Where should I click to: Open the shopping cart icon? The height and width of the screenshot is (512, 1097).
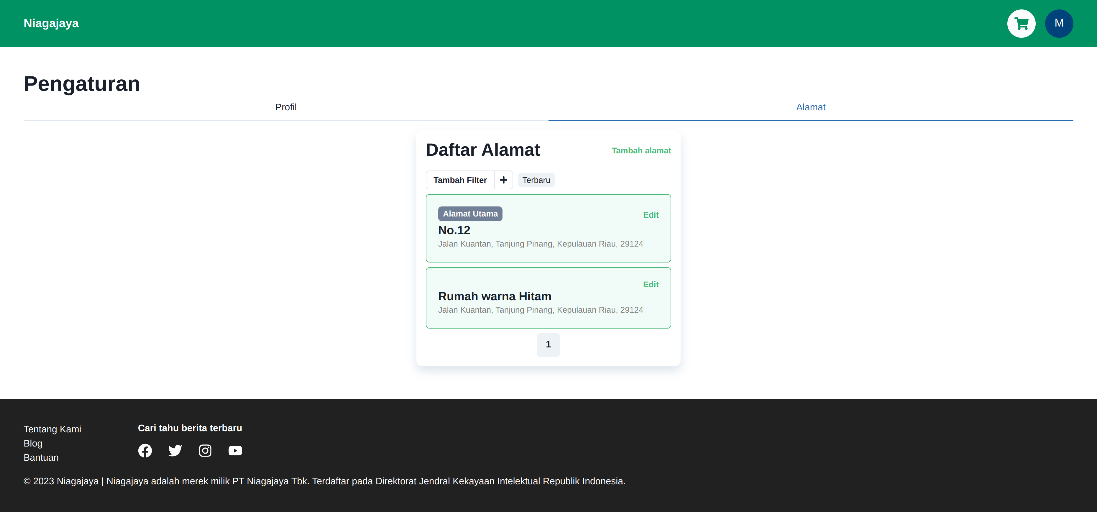(x=1021, y=23)
